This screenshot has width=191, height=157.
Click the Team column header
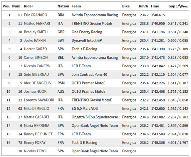tap(76, 6)
